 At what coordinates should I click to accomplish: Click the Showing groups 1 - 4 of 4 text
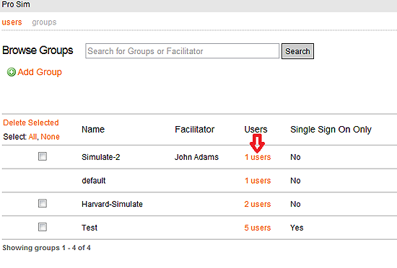(47, 248)
